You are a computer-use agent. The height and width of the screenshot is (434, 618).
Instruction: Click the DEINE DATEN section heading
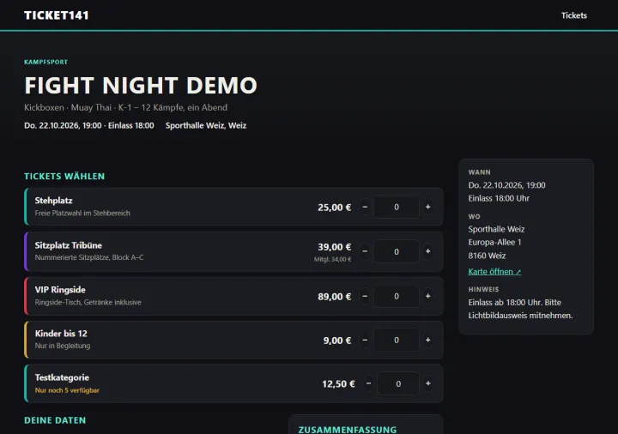tap(55, 420)
